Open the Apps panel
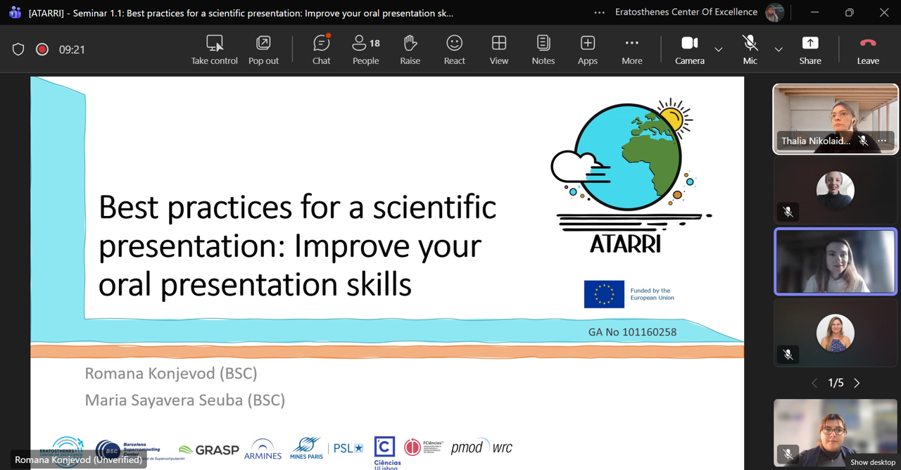This screenshot has width=901, height=470. point(587,49)
